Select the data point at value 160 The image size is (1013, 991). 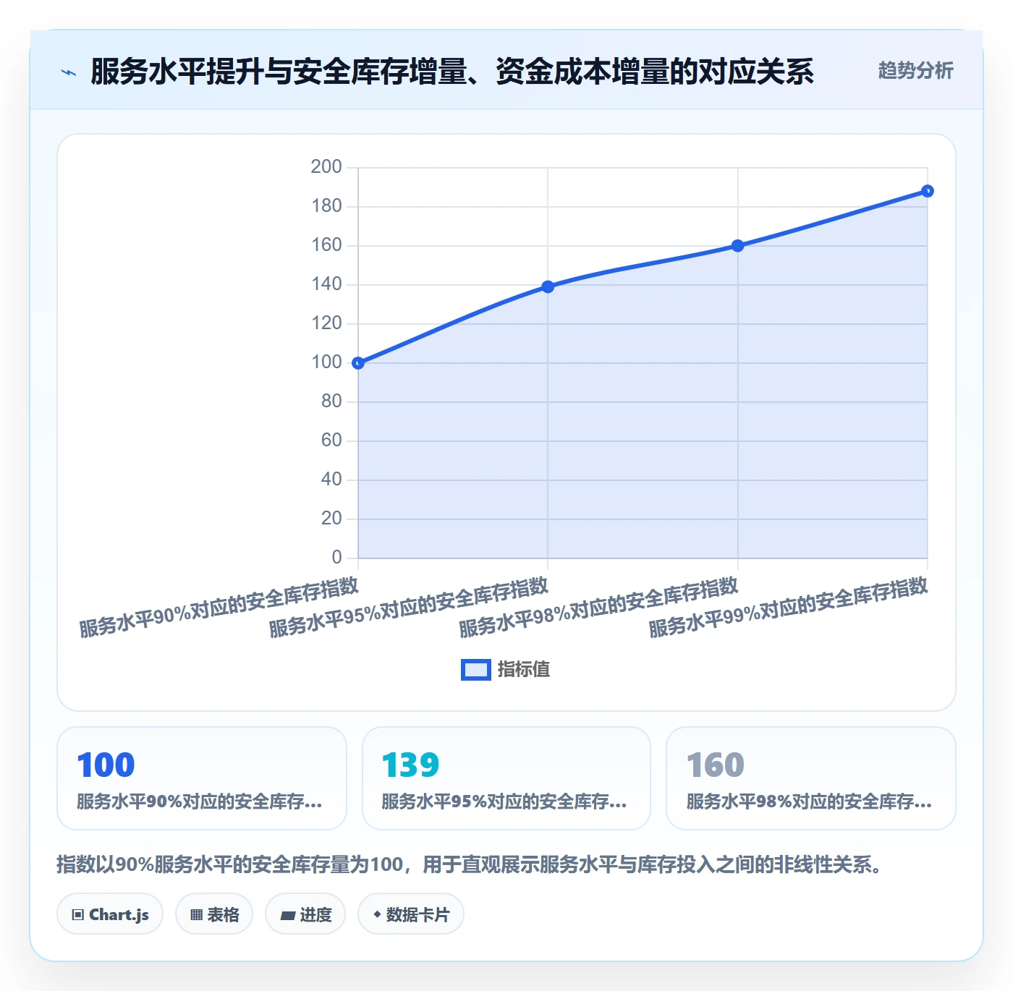pos(737,246)
